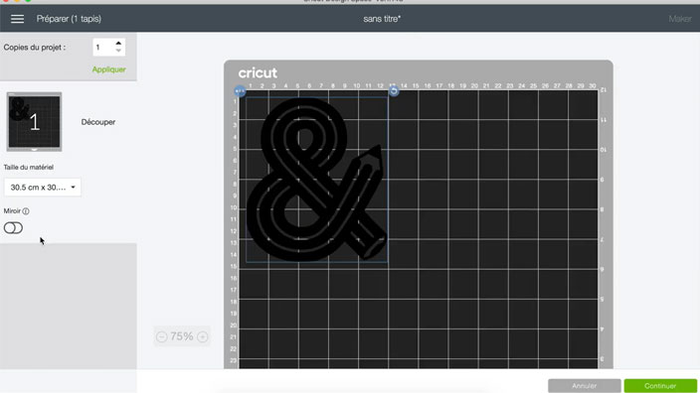Click the Appliquer link
This screenshot has width=700, height=393.
(x=109, y=69)
